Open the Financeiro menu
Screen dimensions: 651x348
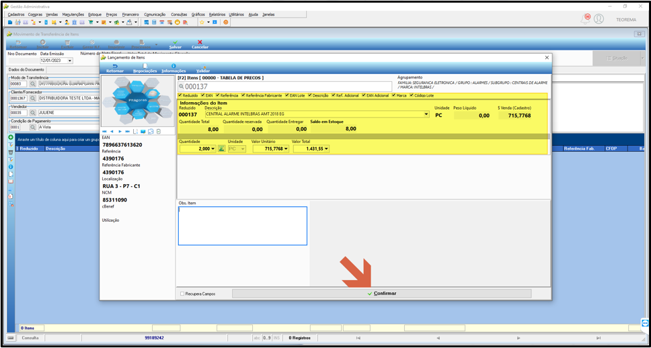pos(130,15)
